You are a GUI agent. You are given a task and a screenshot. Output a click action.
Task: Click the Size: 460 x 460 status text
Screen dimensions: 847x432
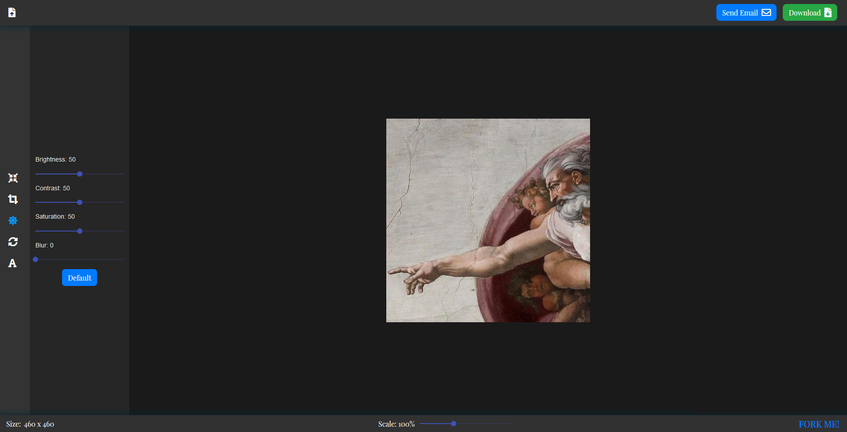pyautogui.click(x=30, y=424)
